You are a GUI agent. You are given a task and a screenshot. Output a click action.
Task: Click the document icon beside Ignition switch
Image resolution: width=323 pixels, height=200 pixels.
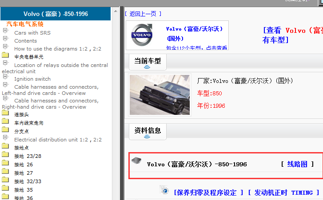click(x=5, y=77)
